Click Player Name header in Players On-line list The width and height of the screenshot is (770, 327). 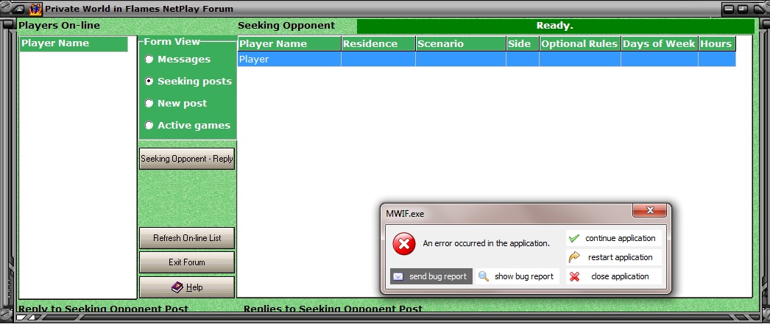74,43
